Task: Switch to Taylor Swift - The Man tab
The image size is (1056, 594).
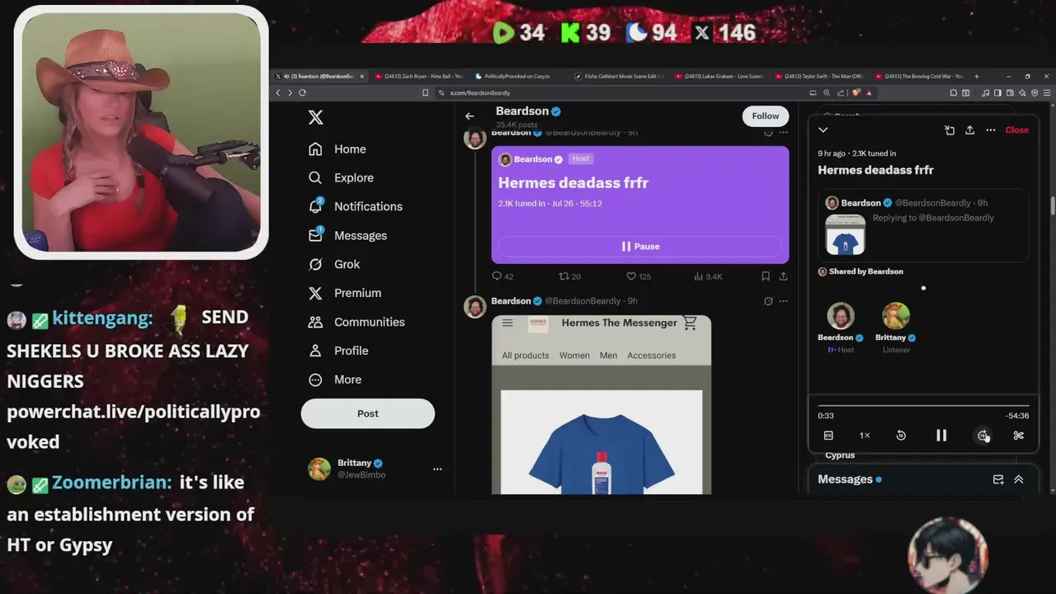Action: (820, 77)
